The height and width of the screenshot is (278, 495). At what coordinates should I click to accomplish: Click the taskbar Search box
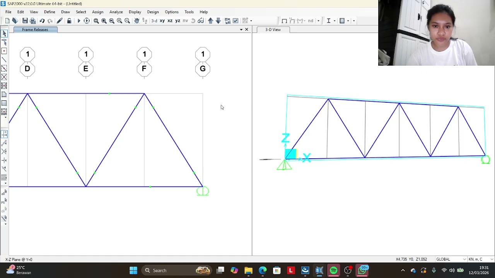[177, 270]
